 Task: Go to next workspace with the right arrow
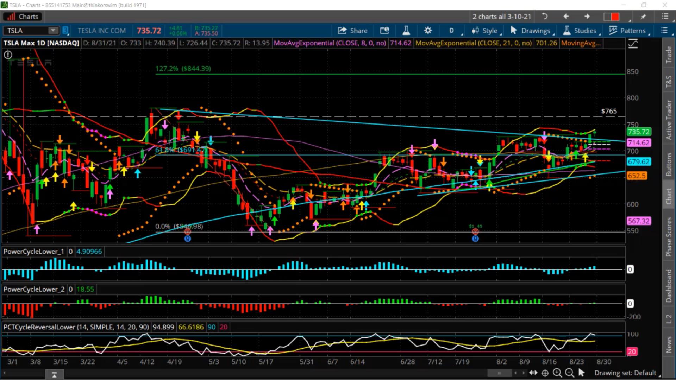point(587,17)
